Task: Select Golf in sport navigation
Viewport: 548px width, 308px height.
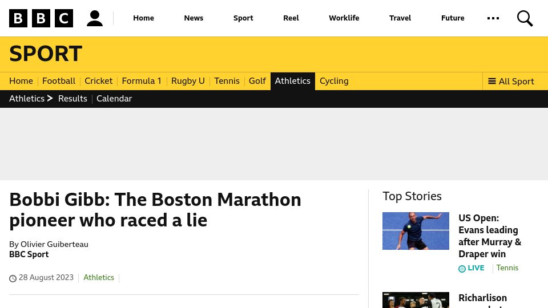Action: pyautogui.click(x=257, y=81)
